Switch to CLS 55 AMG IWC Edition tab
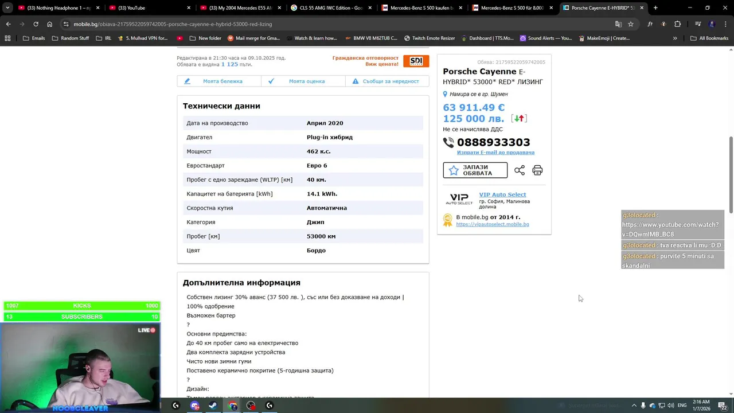 pos(333,8)
